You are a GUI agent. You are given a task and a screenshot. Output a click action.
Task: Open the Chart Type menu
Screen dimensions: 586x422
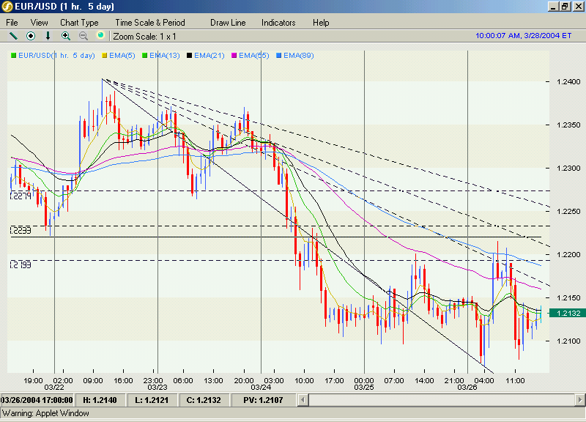coord(79,23)
